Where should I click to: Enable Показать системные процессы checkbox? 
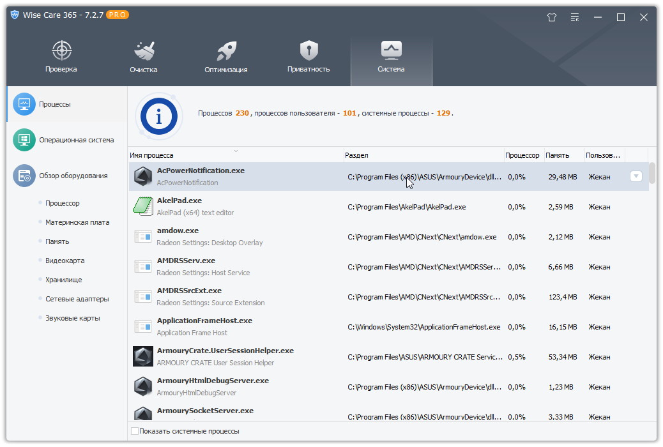(135, 431)
